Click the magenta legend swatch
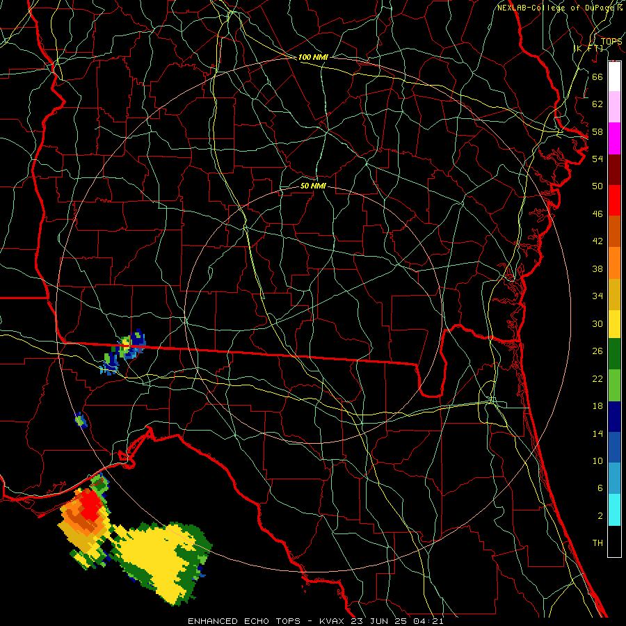 pos(614,138)
